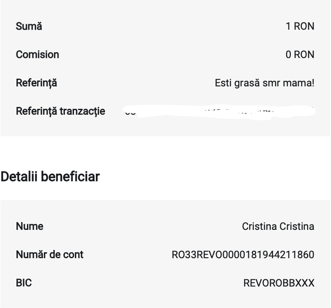Select beneficiary name Cristina Cristina

pos(278,226)
